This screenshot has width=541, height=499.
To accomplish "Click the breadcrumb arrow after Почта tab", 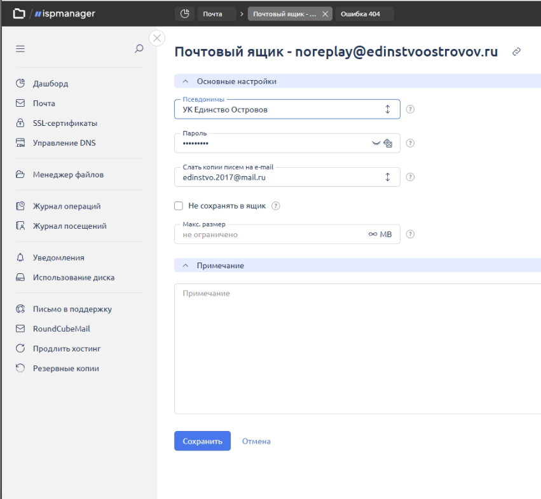I will coord(242,14).
